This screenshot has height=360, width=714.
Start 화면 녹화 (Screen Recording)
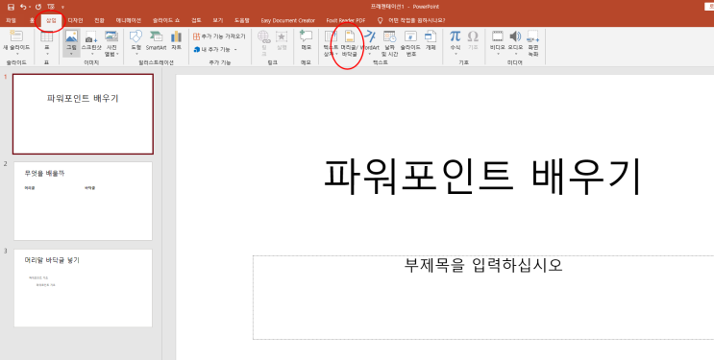click(533, 42)
